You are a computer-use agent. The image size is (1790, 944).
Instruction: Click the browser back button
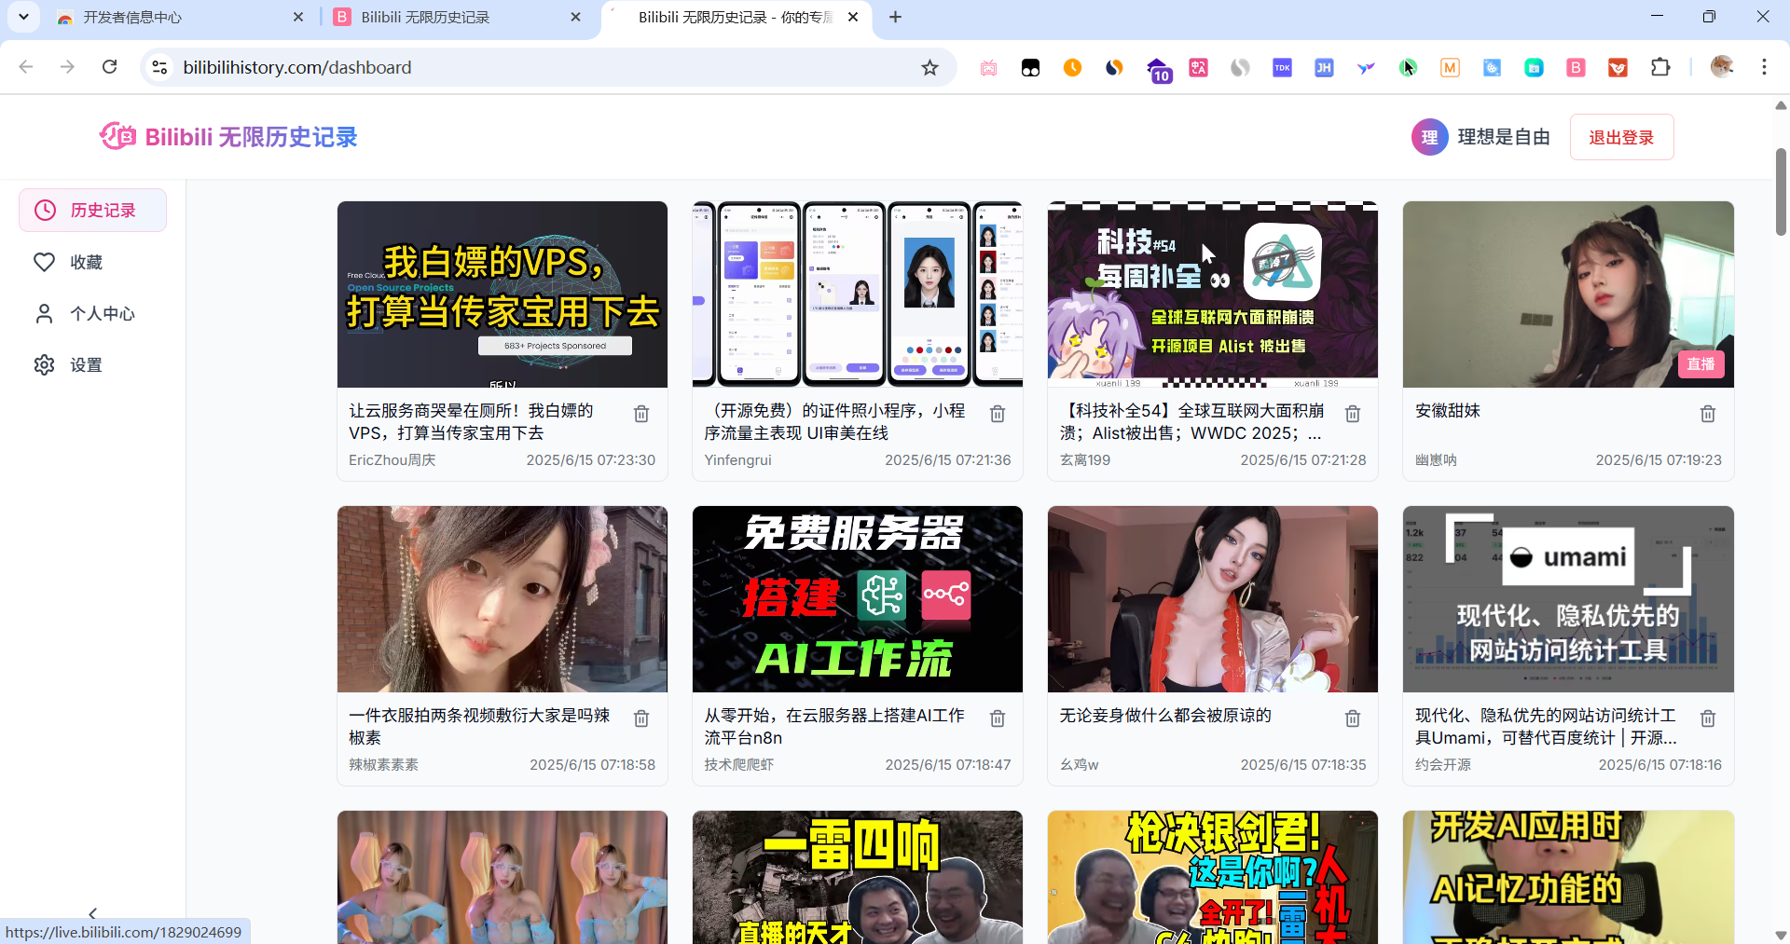[x=26, y=67]
